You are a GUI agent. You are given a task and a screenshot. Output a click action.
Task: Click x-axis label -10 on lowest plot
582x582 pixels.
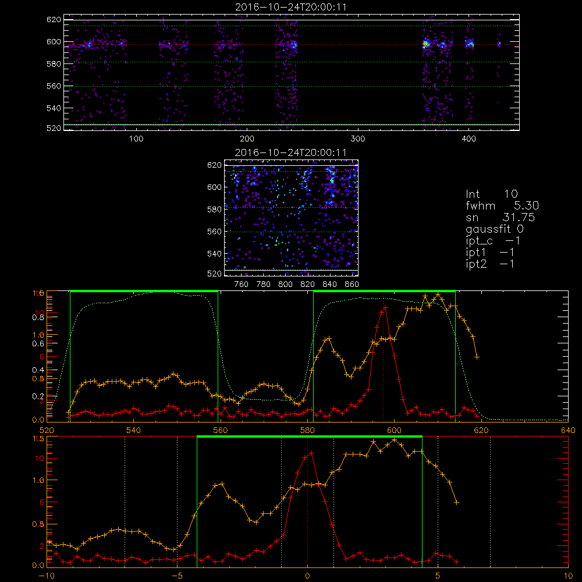[47, 576]
